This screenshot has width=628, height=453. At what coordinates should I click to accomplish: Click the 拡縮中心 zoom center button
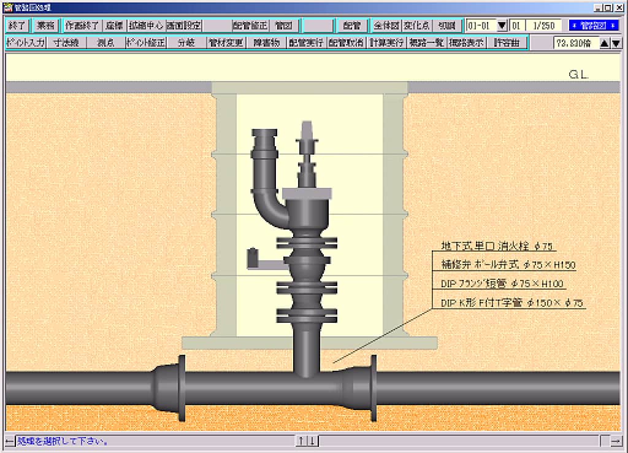[x=146, y=26]
